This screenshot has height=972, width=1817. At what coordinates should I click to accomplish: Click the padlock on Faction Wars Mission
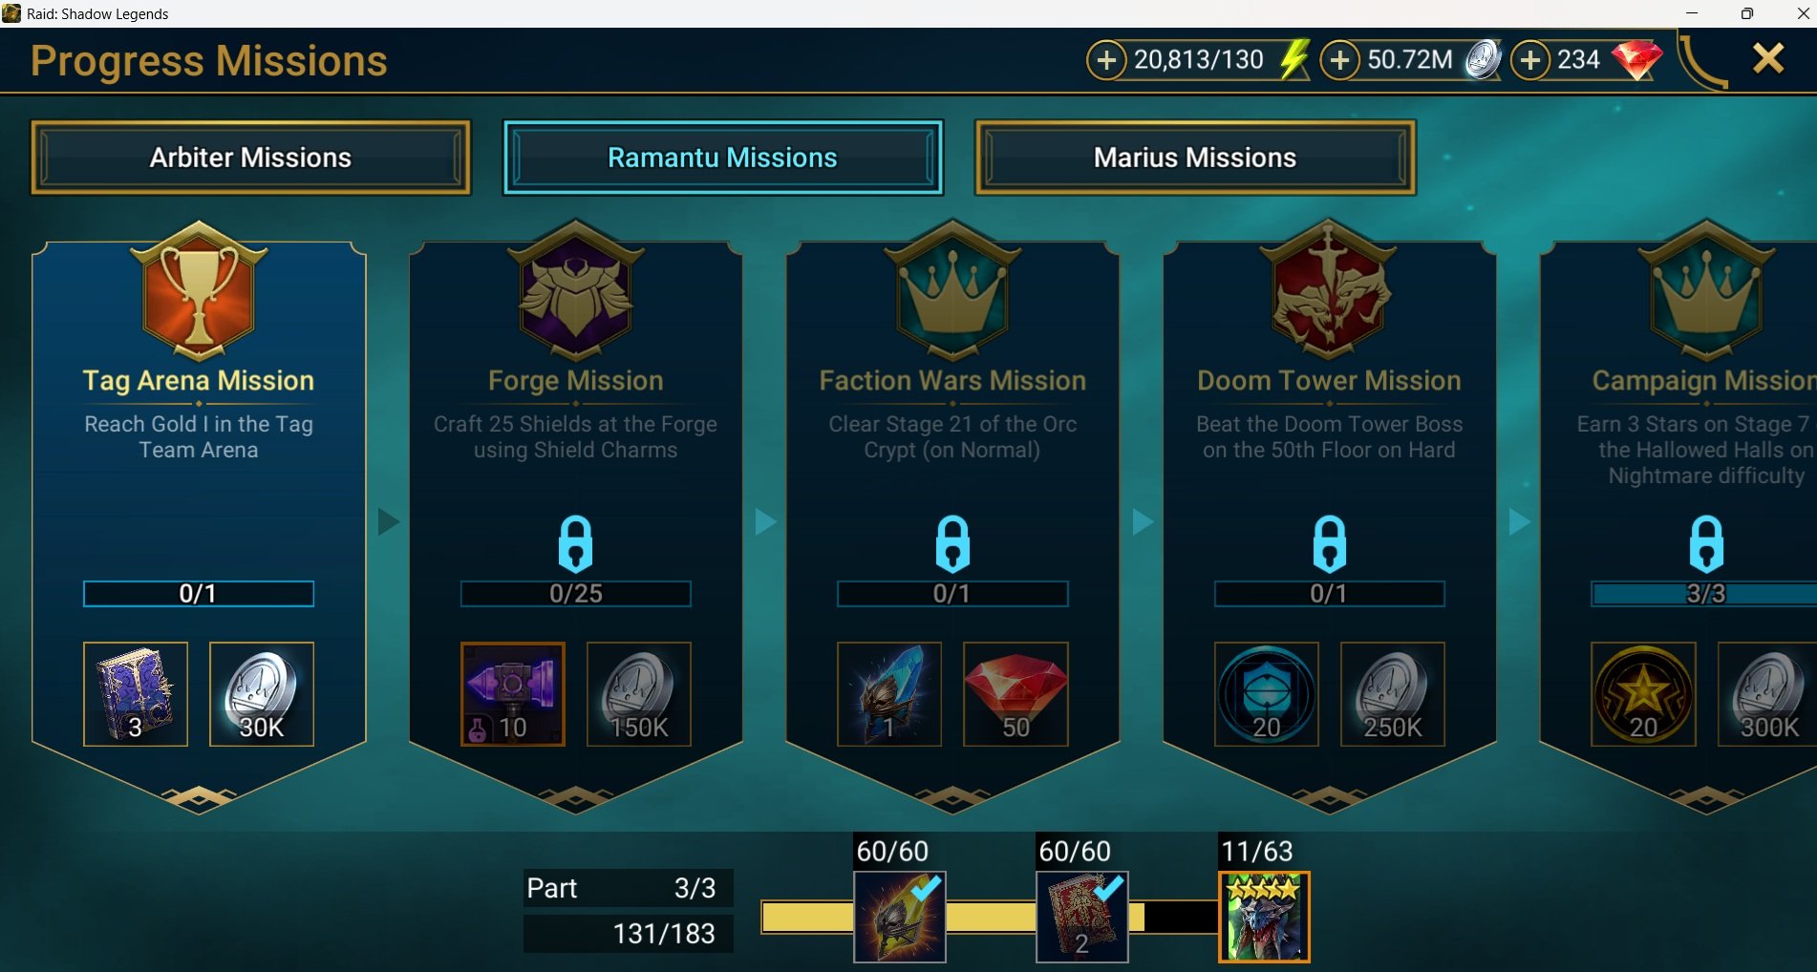pos(952,543)
